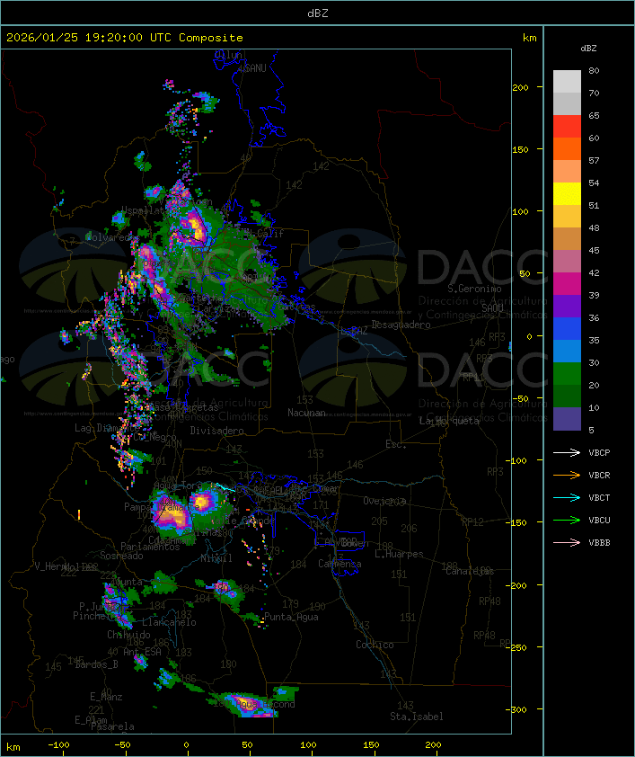This screenshot has height=757, width=635.
Task: Click the Nacunan place label
Action: [x=306, y=413]
